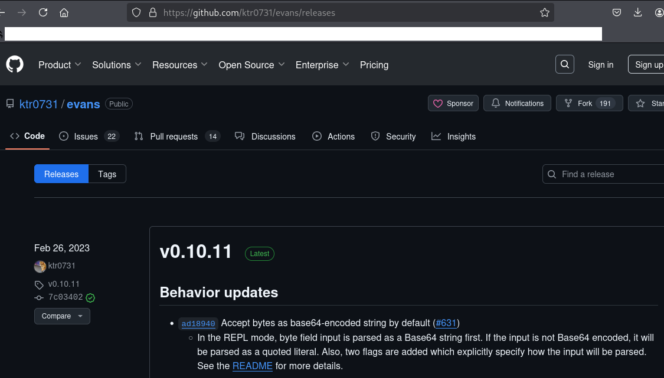Click the Sponsor heart button

pos(453,104)
